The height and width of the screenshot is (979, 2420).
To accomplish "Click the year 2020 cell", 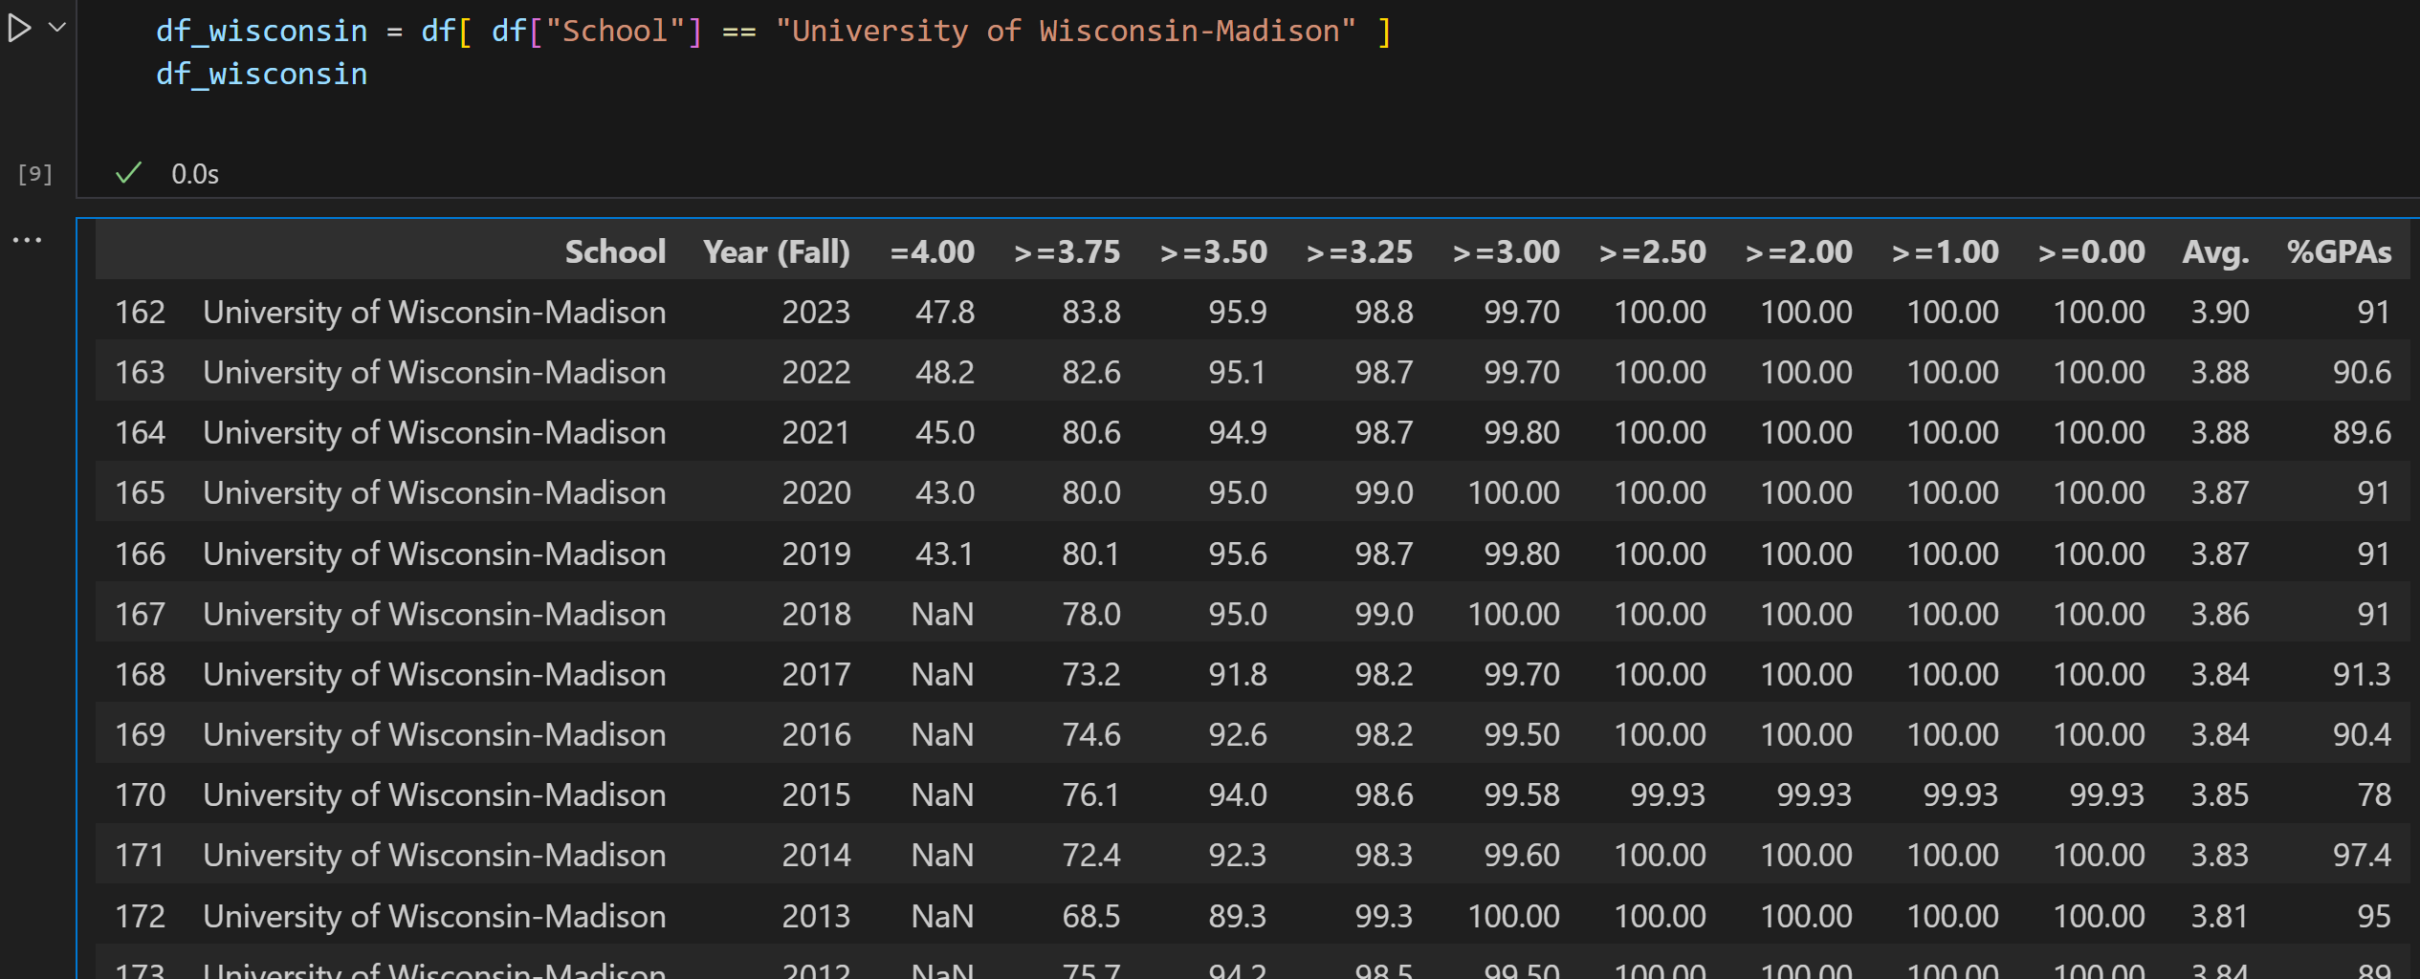I will coord(816,492).
